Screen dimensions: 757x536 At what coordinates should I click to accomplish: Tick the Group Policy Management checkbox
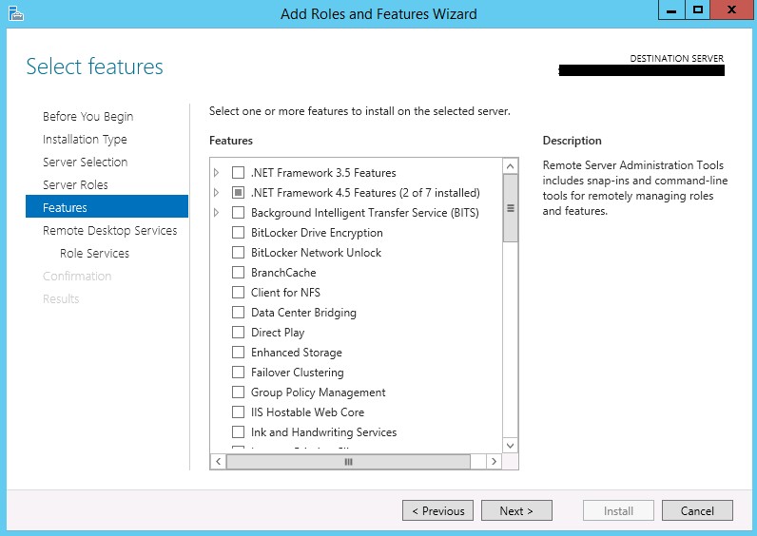pyautogui.click(x=239, y=392)
